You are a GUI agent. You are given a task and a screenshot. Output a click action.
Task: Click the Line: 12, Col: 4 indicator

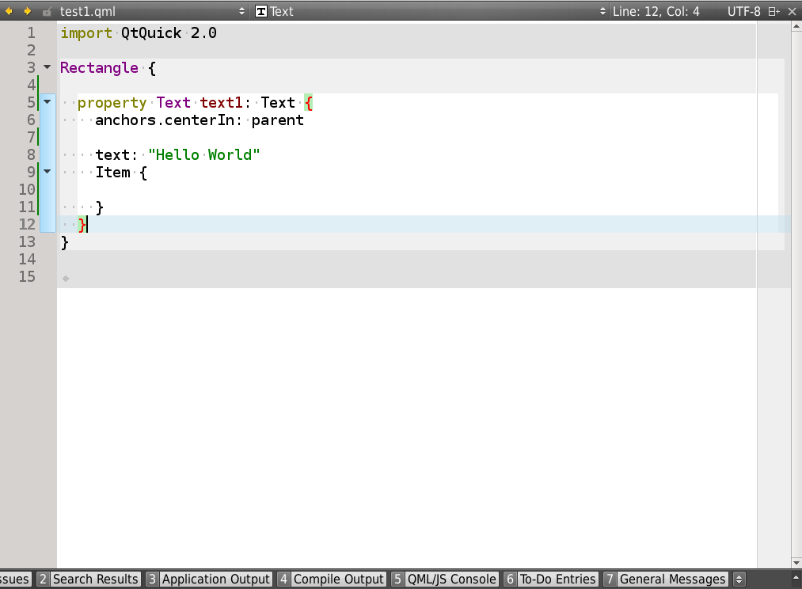(x=656, y=11)
